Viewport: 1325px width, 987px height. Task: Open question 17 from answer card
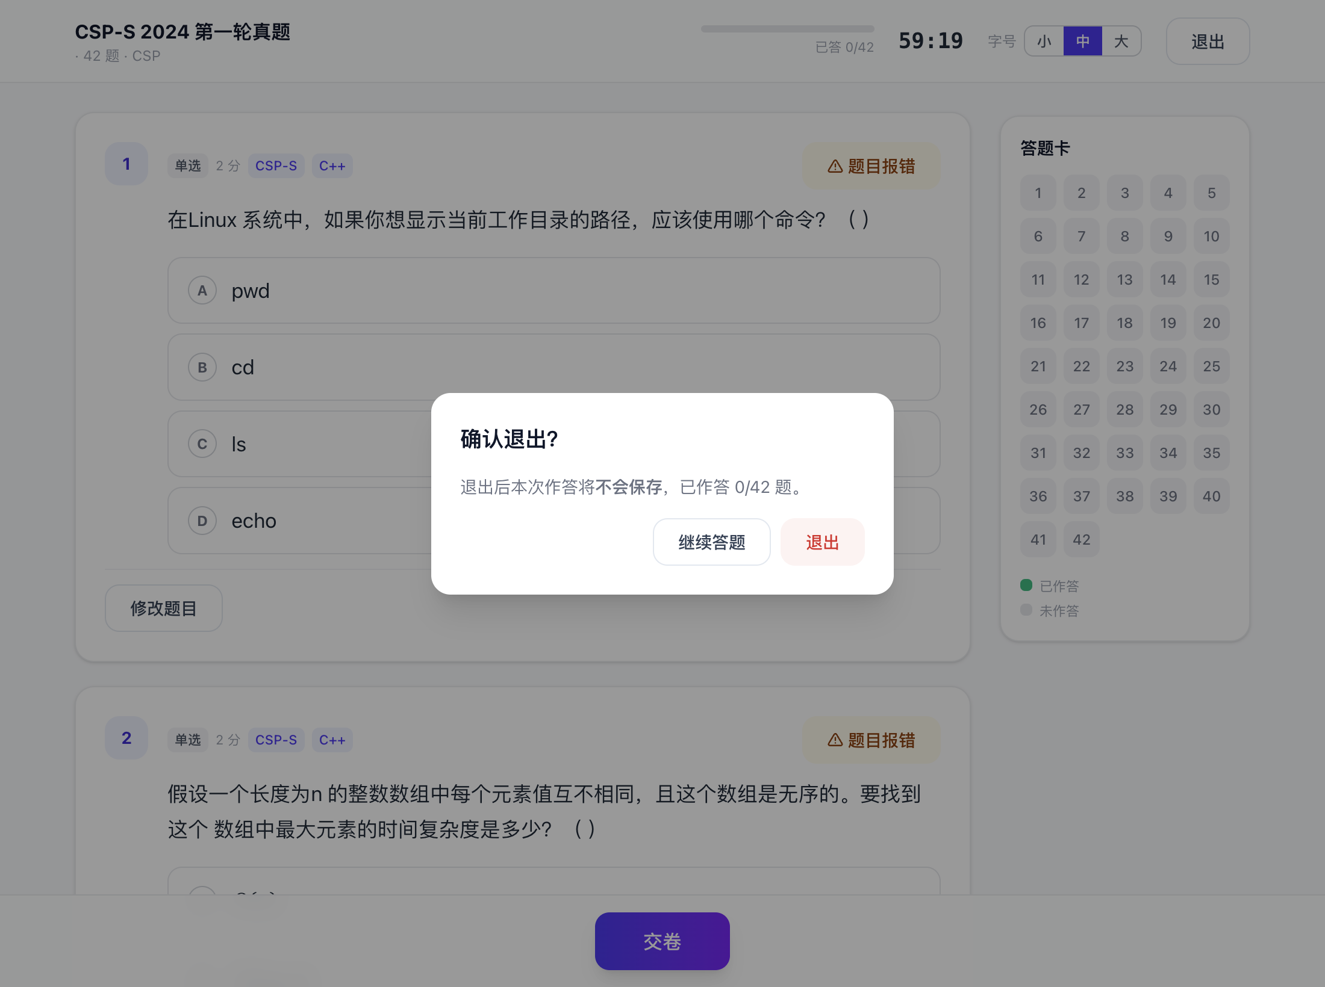coord(1082,323)
